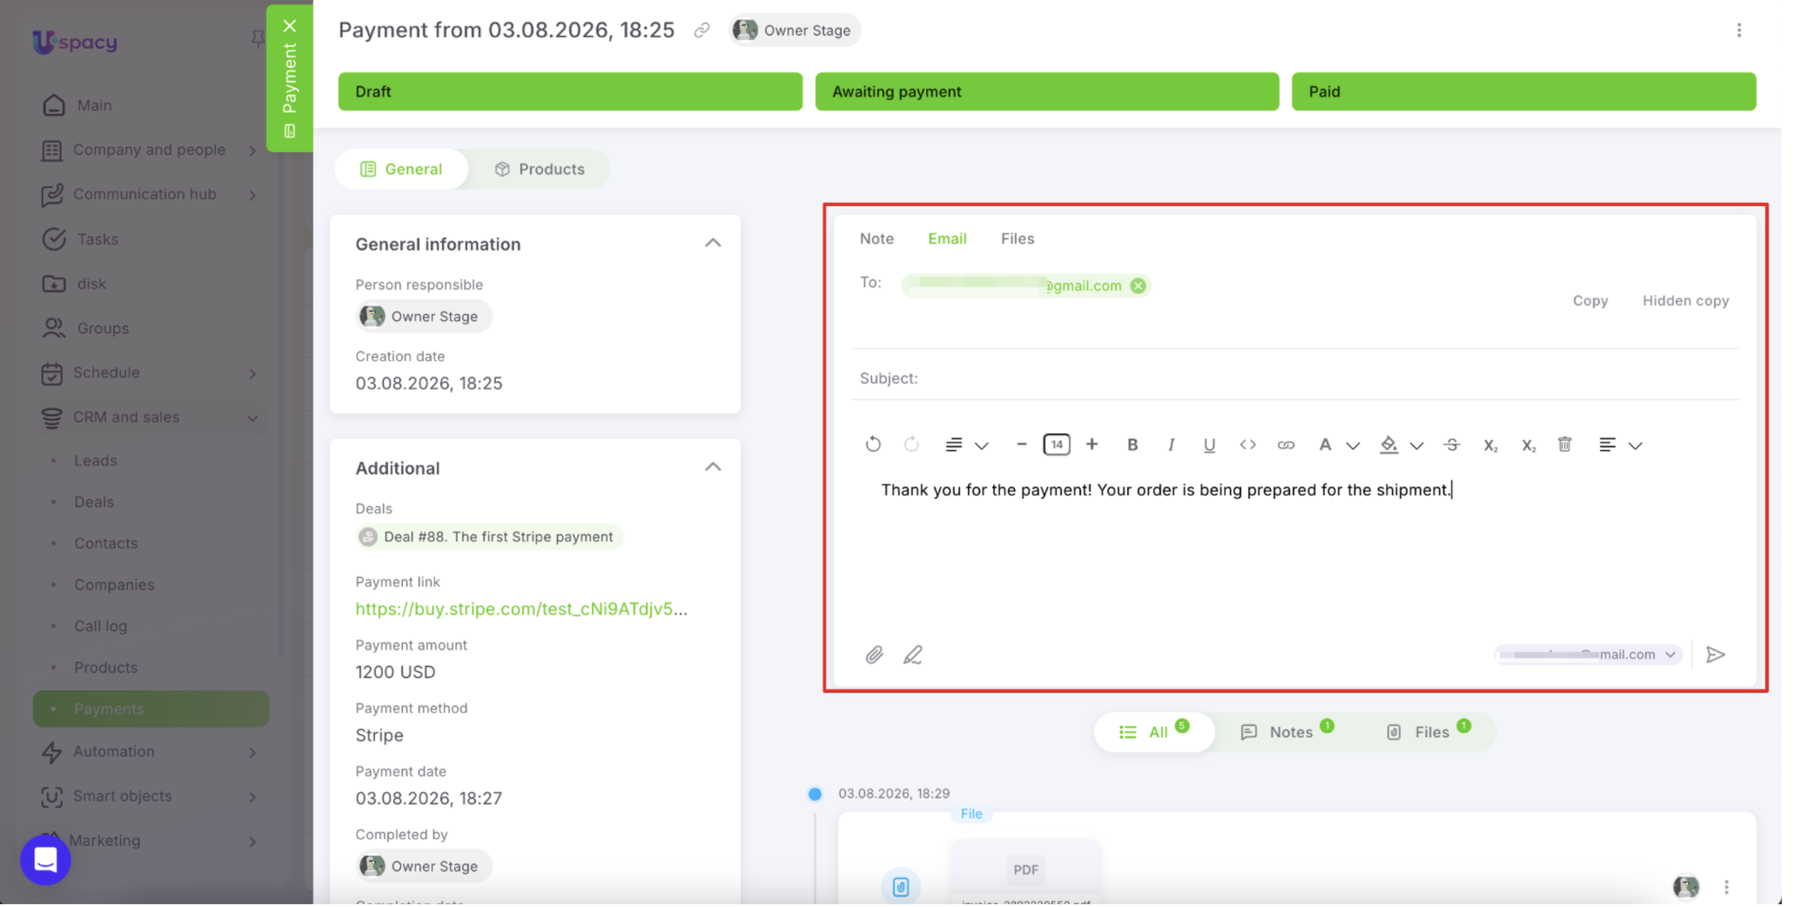Image resolution: width=1798 pixels, height=907 pixels.
Task: Open the Files tab in the composer
Action: pyautogui.click(x=1017, y=239)
